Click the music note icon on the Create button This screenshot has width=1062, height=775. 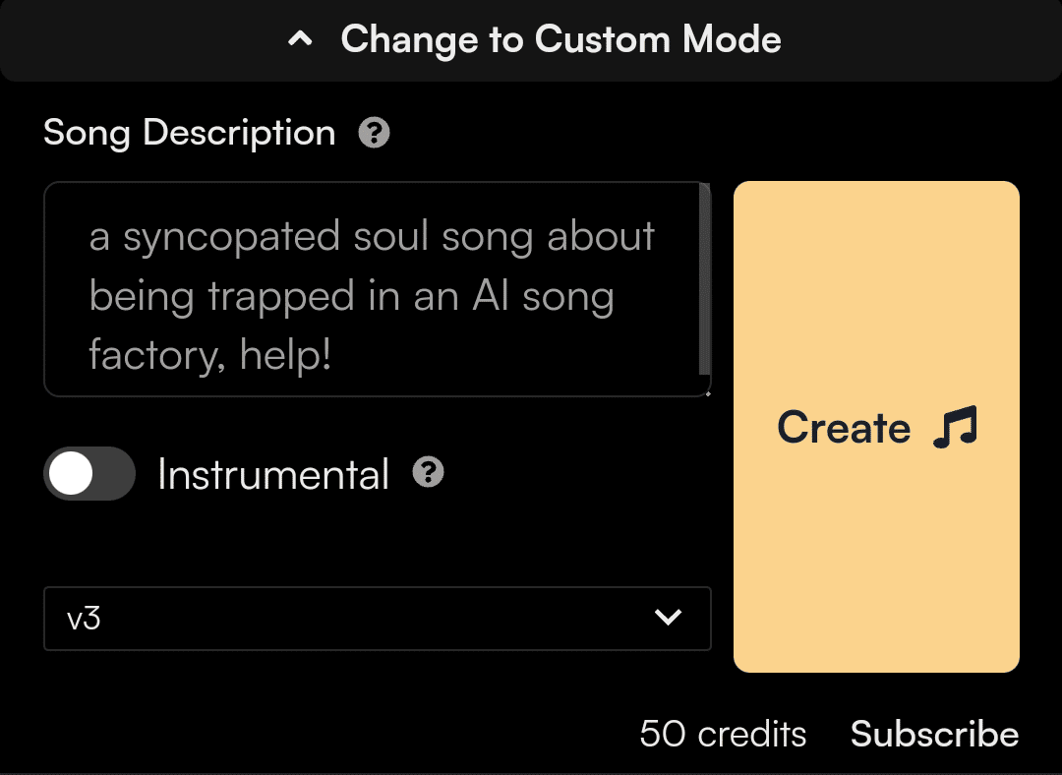coord(955,427)
